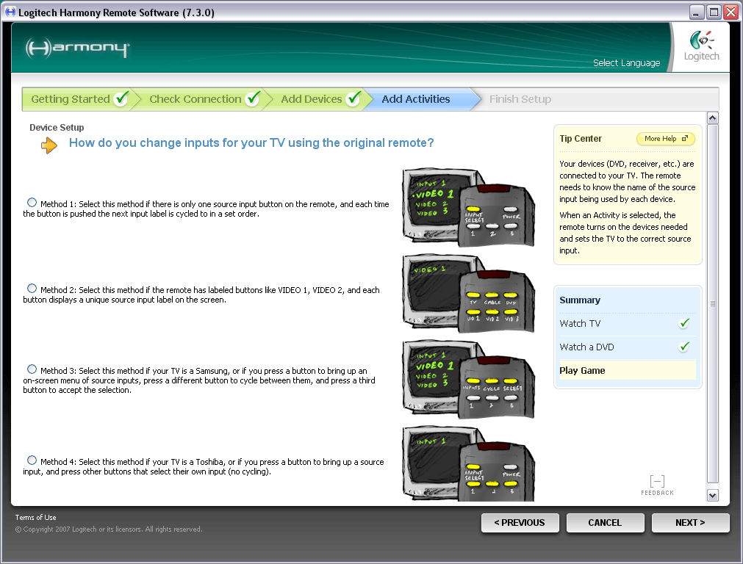Viewport: 743px width, 564px height.
Task: Click the Device Setup heading
Action: pyautogui.click(x=57, y=127)
